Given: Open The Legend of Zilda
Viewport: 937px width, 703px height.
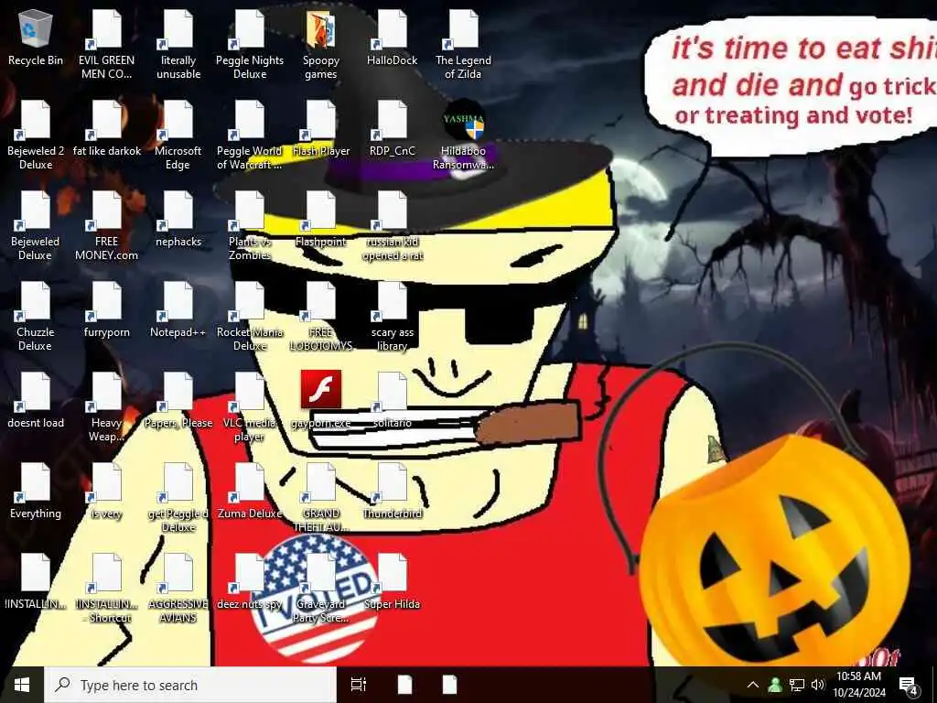Looking at the screenshot, I should tap(463, 44).
